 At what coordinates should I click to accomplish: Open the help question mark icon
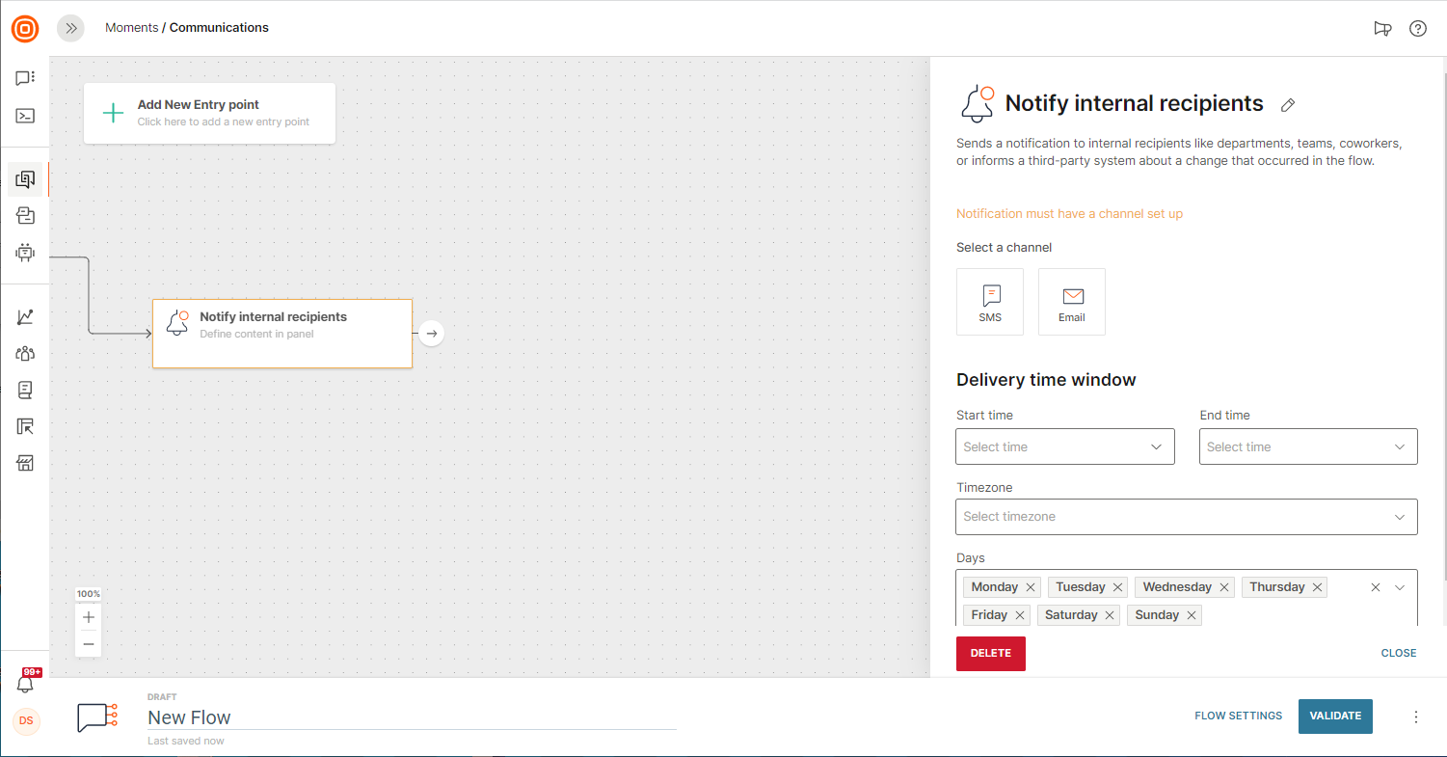[x=1418, y=28]
